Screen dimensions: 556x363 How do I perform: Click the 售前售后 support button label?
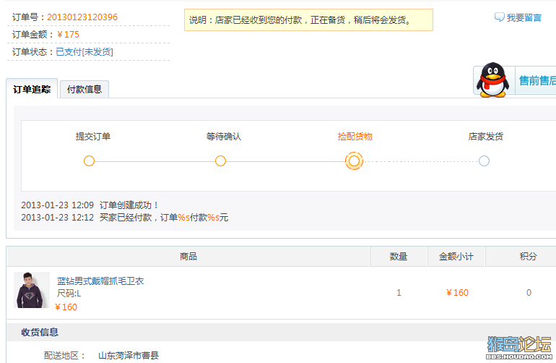click(x=537, y=81)
